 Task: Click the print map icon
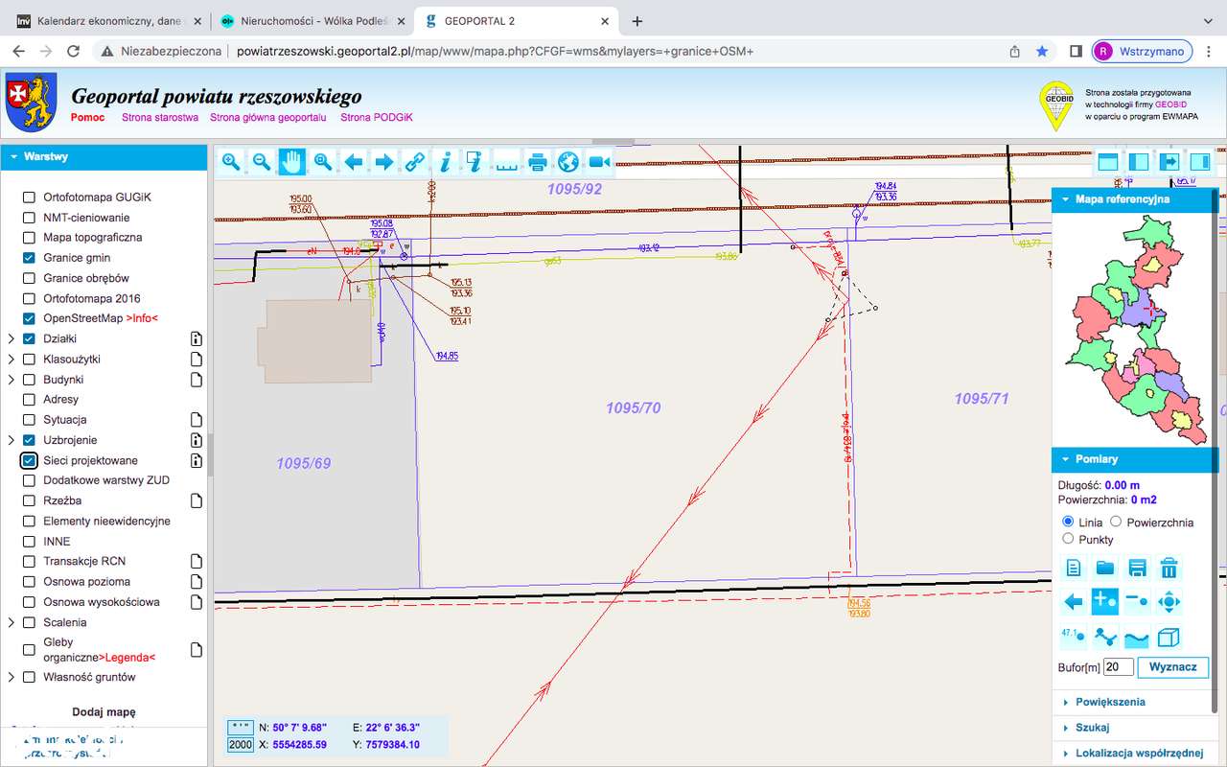coord(538,162)
